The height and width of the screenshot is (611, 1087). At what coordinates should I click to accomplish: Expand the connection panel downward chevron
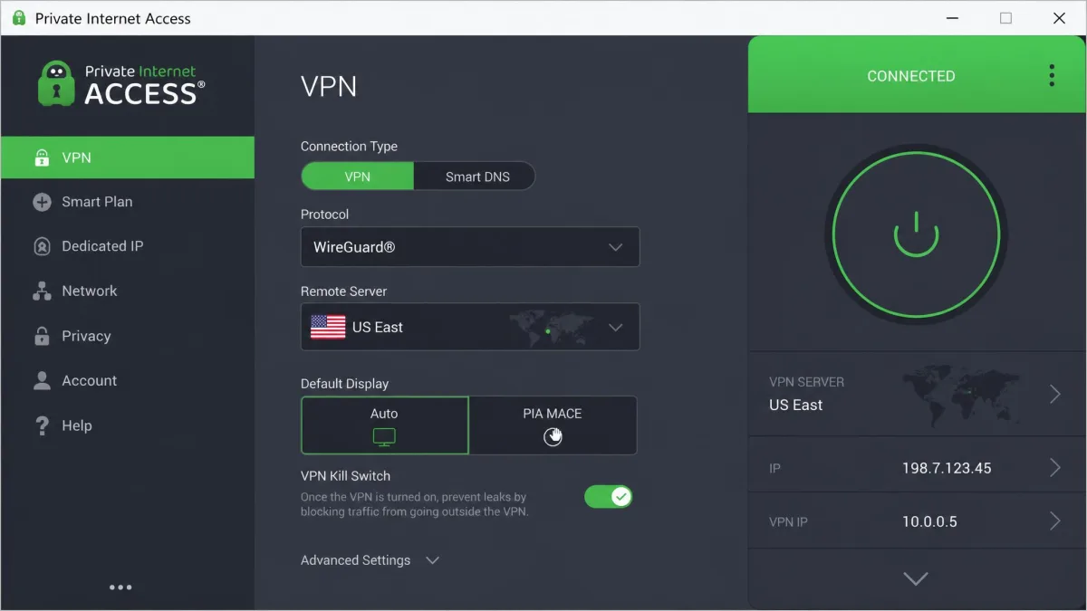[916, 579]
